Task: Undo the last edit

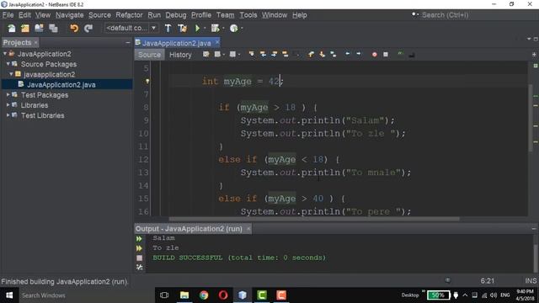Action: [74, 28]
